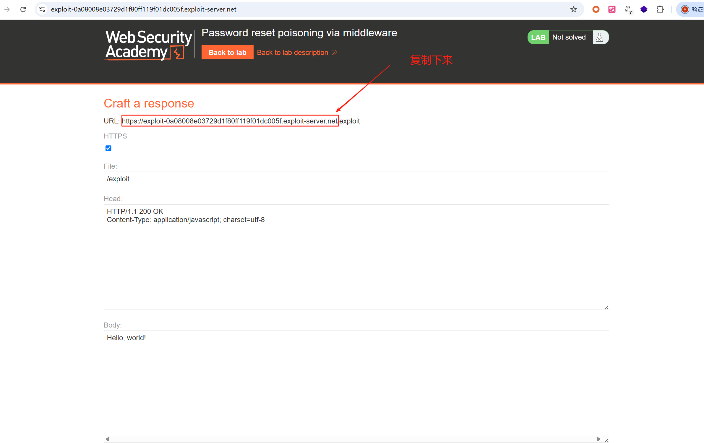Focus the Head response textarea

pyautogui.click(x=356, y=257)
